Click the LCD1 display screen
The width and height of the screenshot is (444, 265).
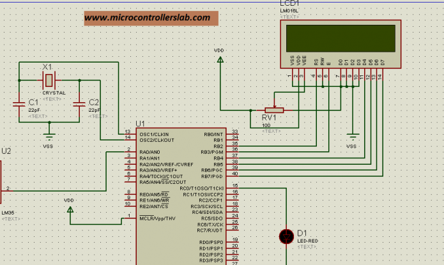coord(341,38)
